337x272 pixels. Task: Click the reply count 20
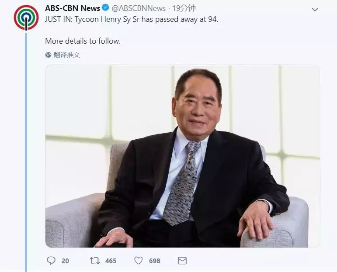pos(65,261)
